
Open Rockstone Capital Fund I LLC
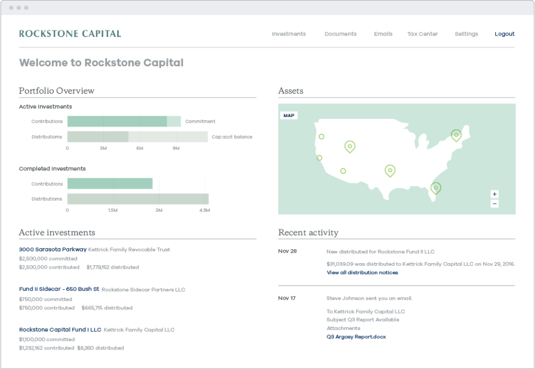tap(60, 330)
